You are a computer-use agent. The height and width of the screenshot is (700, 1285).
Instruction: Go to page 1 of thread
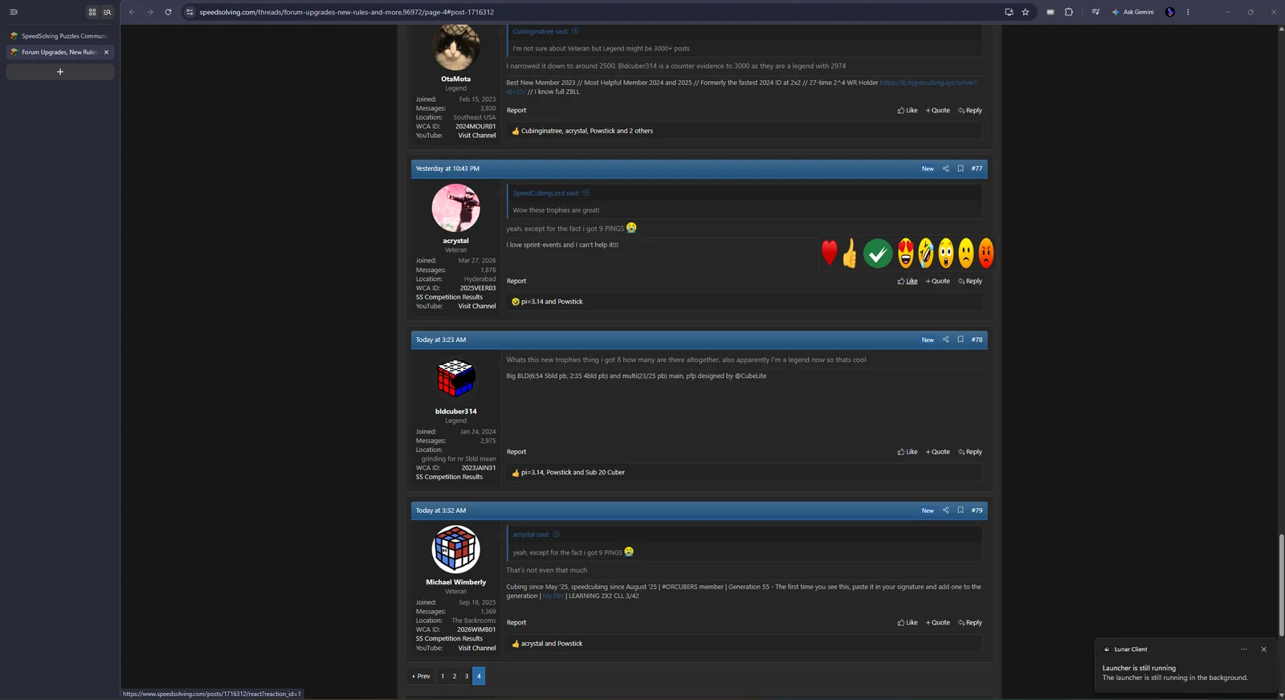(443, 676)
